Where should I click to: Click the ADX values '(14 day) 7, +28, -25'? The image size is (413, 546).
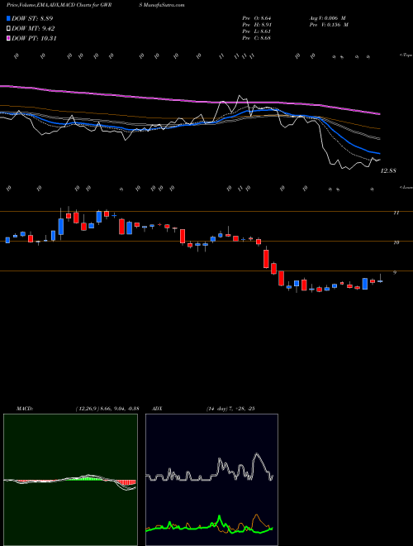pos(230,409)
